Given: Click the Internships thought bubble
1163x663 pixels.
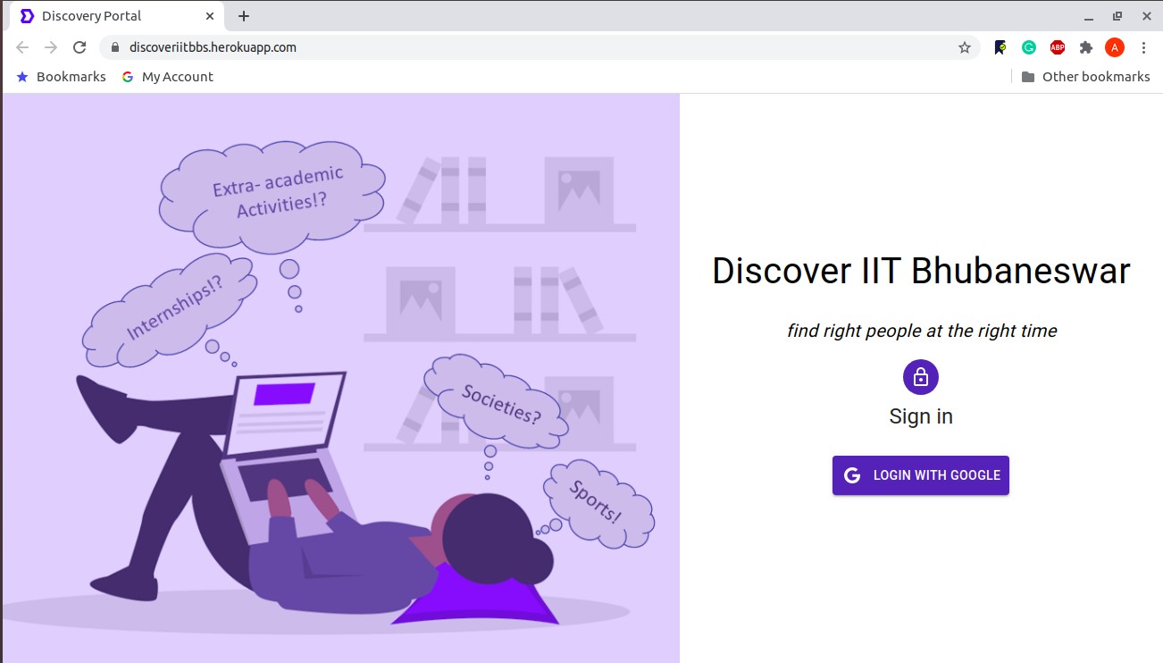Looking at the screenshot, I should [x=172, y=311].
